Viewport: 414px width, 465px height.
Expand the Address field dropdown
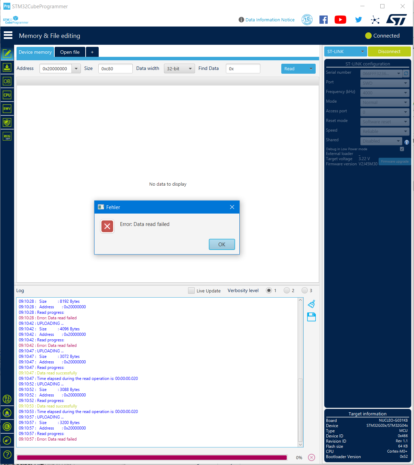tap(76, 69)
